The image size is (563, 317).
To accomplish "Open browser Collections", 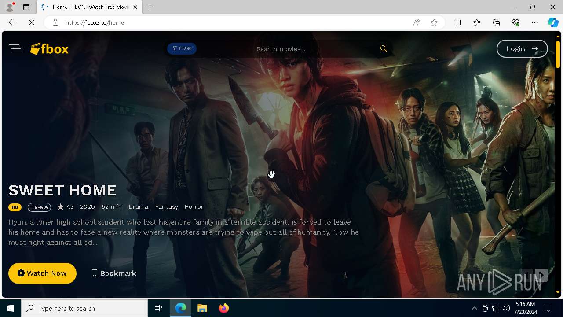I will pyautogui.click(x=496, y=22).
